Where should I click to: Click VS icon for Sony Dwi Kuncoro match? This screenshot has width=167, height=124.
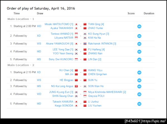(139, 59)
